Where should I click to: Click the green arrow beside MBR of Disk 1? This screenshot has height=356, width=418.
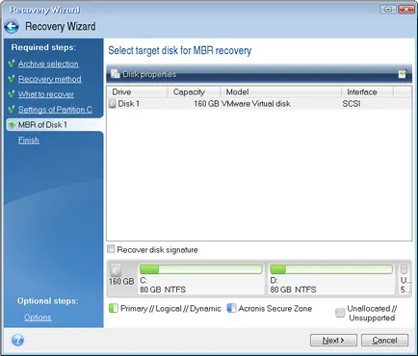[12, 124]
